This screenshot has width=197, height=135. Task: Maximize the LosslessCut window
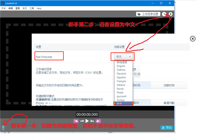(161, 3)
